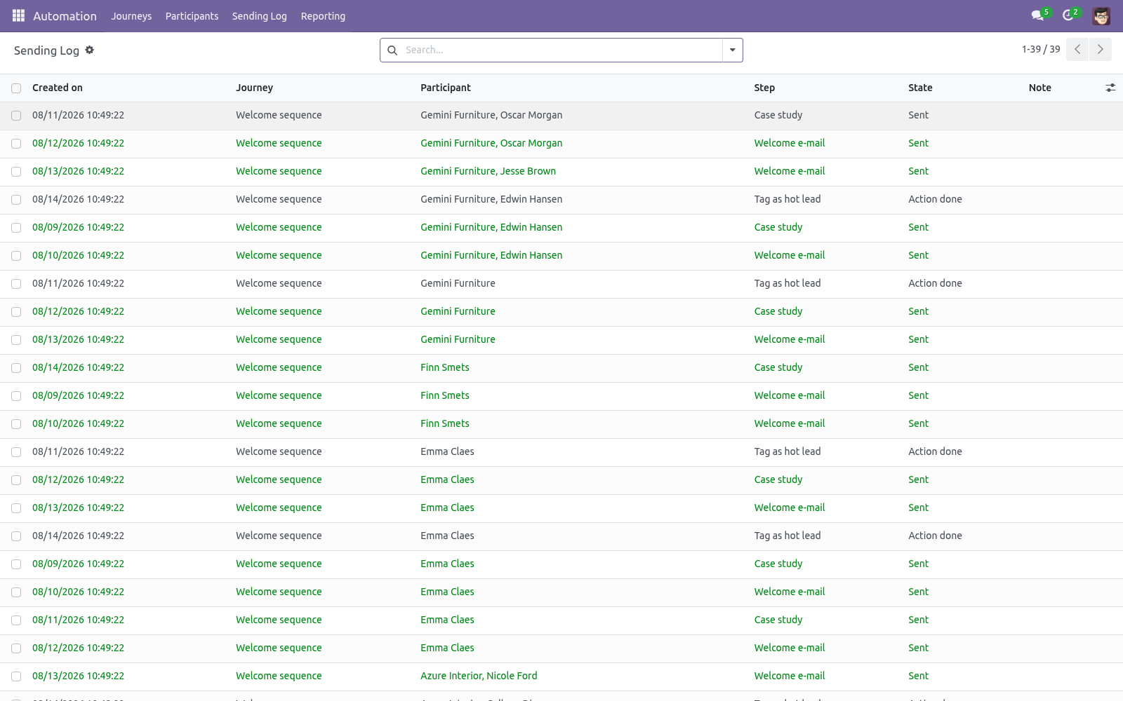Open the conversations messages icon
The image size is (1123, 701).
point(1037,15)
